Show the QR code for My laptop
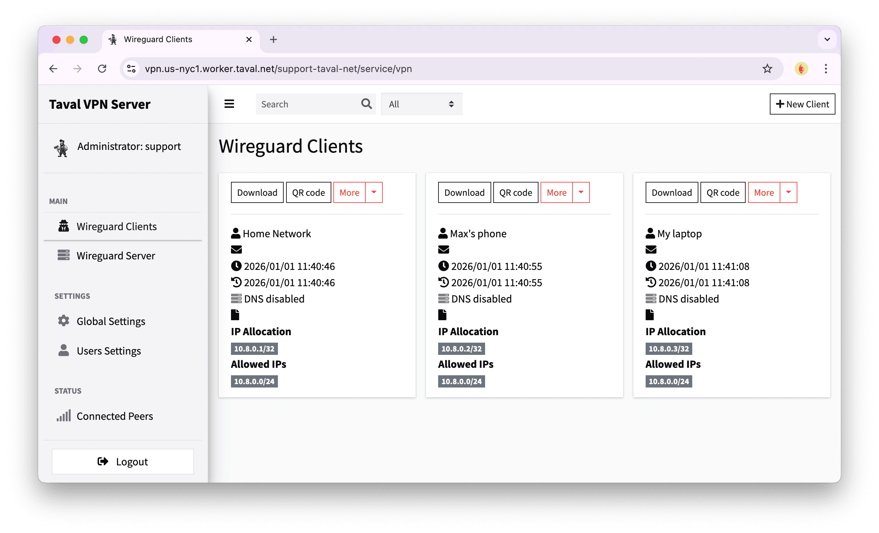 723,192
